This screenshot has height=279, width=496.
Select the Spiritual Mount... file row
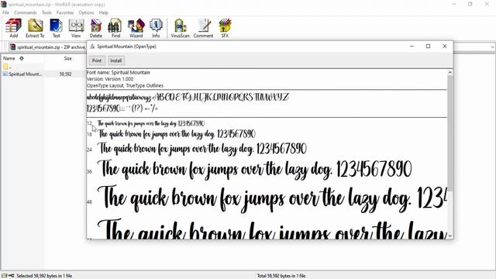pyautogui.click(x=43, y=74)
